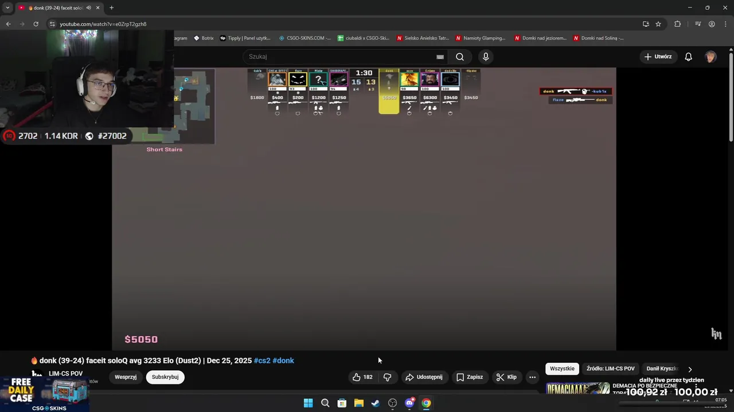Image resolution: width=734 pixels, height=412 pixels.
Task: Open a new Chrome tab
Action: pyautogui.click(x=111, y=8)
